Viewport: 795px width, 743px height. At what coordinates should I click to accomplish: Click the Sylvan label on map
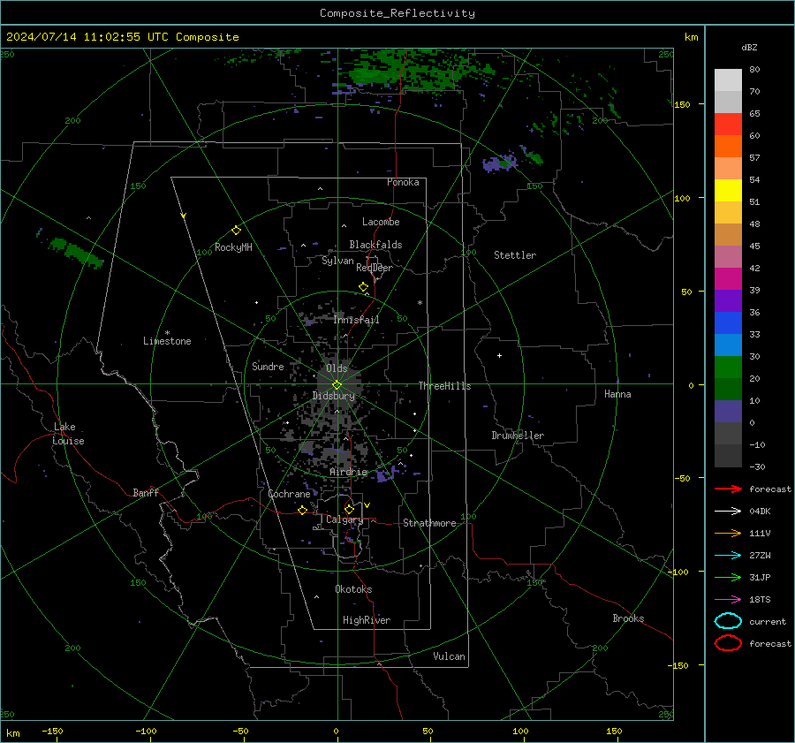[337, 261]
